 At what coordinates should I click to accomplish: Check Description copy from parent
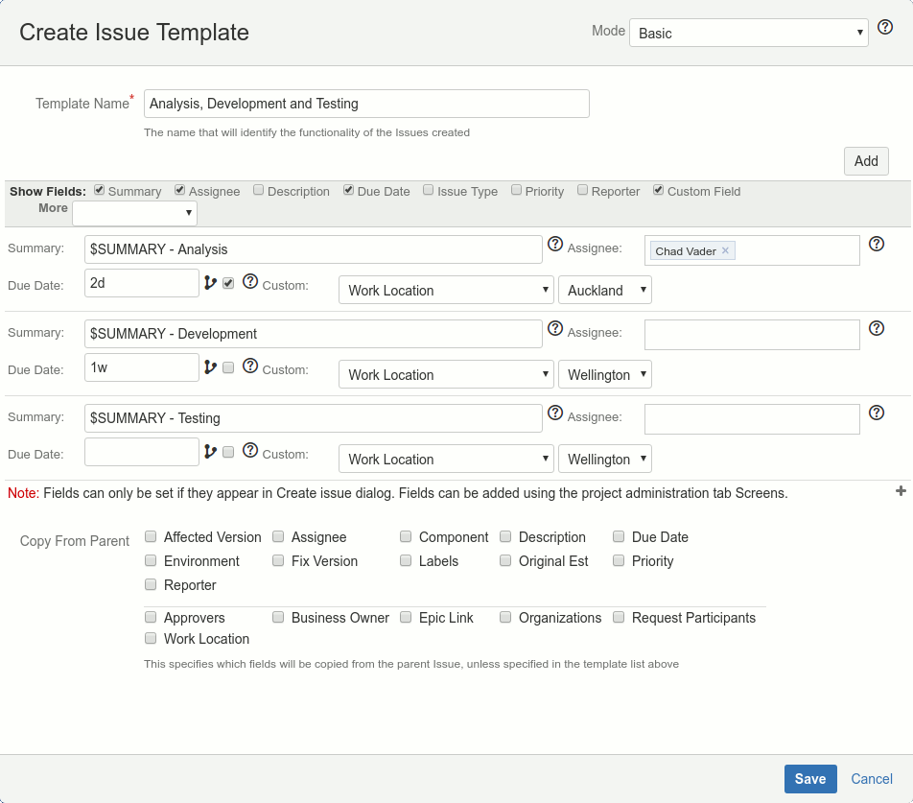505,536
